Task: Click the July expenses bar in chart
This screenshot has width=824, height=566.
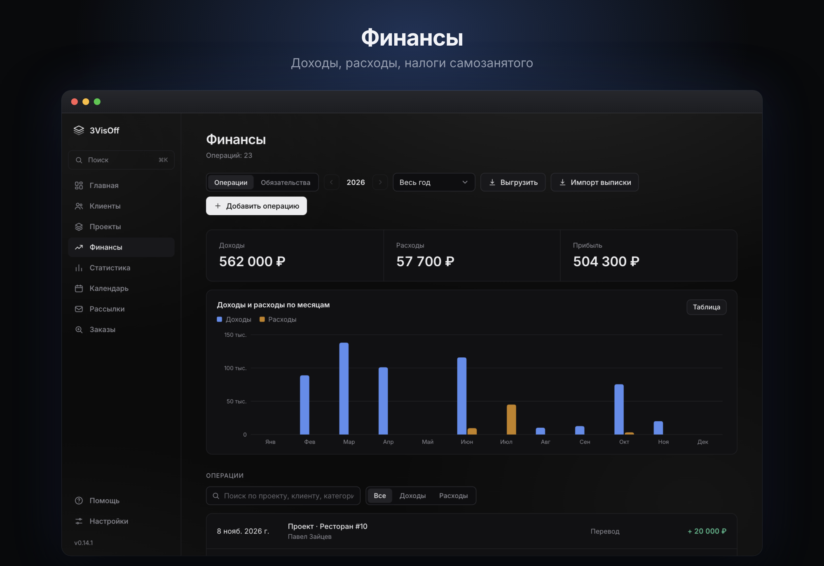Action: click(x=511, y=419)
